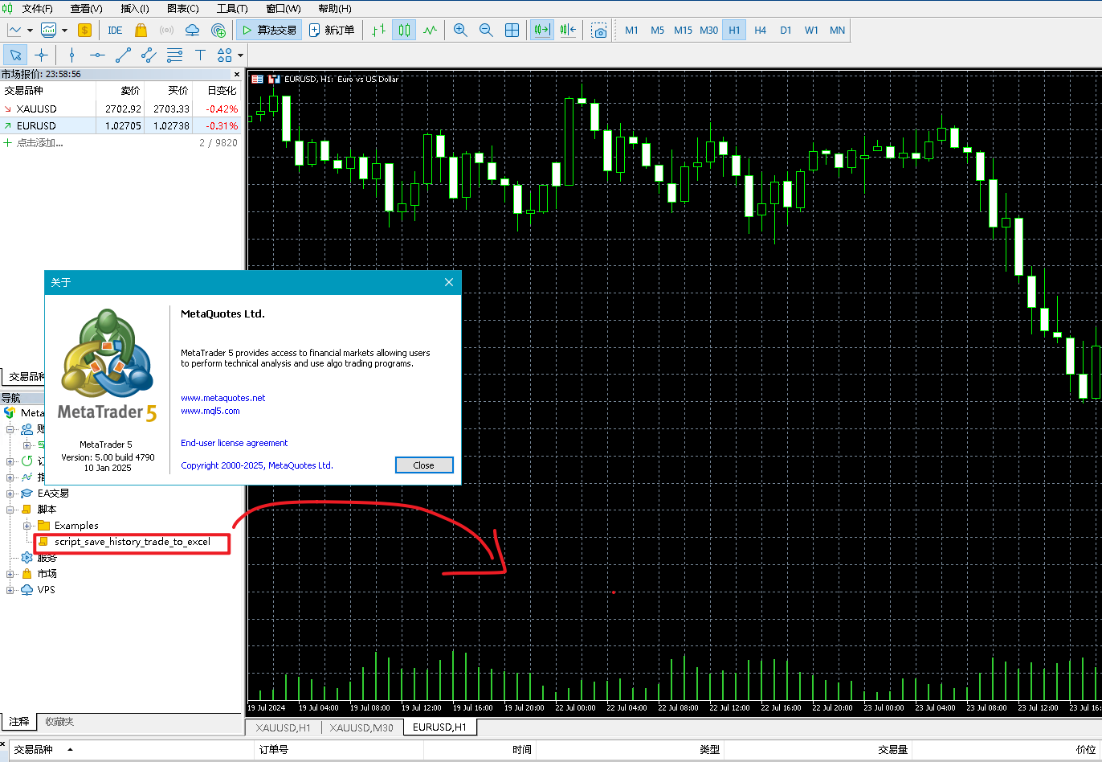Open the 文件(F) menu

tap(37, 9)
